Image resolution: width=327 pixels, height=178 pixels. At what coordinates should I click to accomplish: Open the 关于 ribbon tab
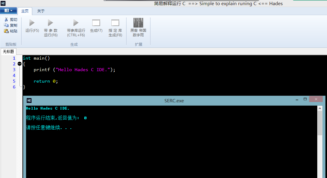tap(41, 11)
